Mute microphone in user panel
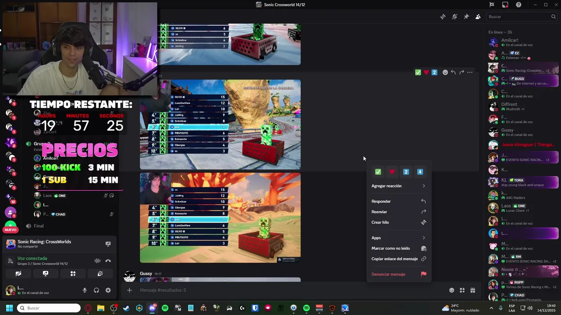Viewport: 561px width, 315px height. (x=85, y=290)
